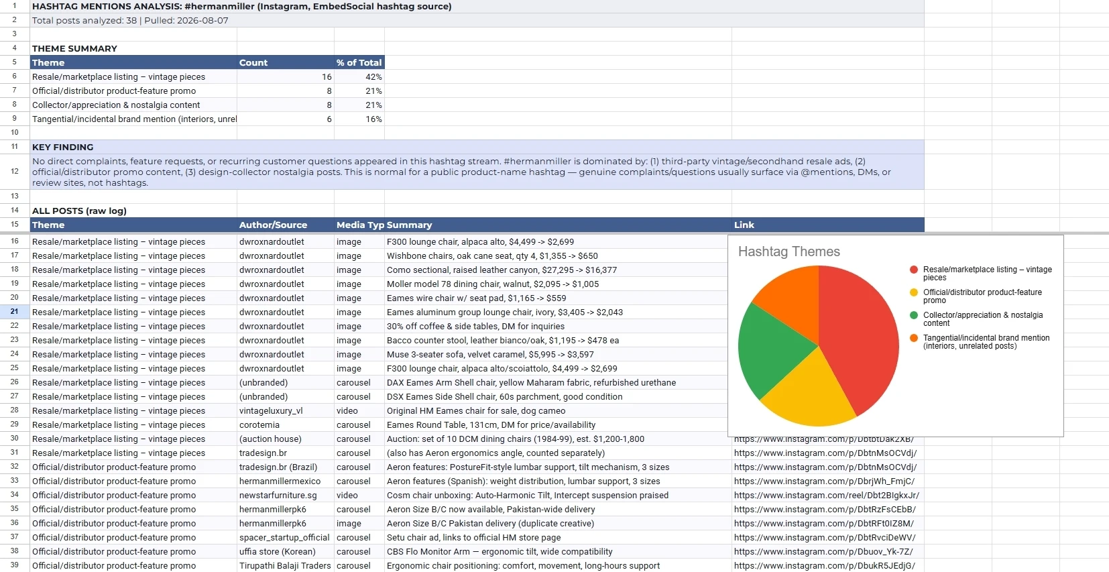Click the percentage cell 42%

coord(359,76)
